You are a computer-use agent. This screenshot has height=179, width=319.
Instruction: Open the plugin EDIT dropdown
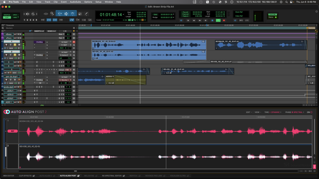(249, 112)
